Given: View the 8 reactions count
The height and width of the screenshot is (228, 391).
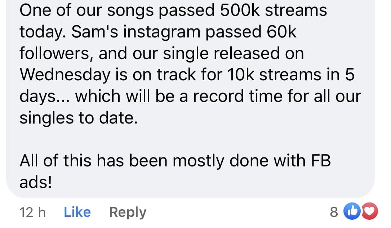Looking at the screenshot, I should [334, 212].
